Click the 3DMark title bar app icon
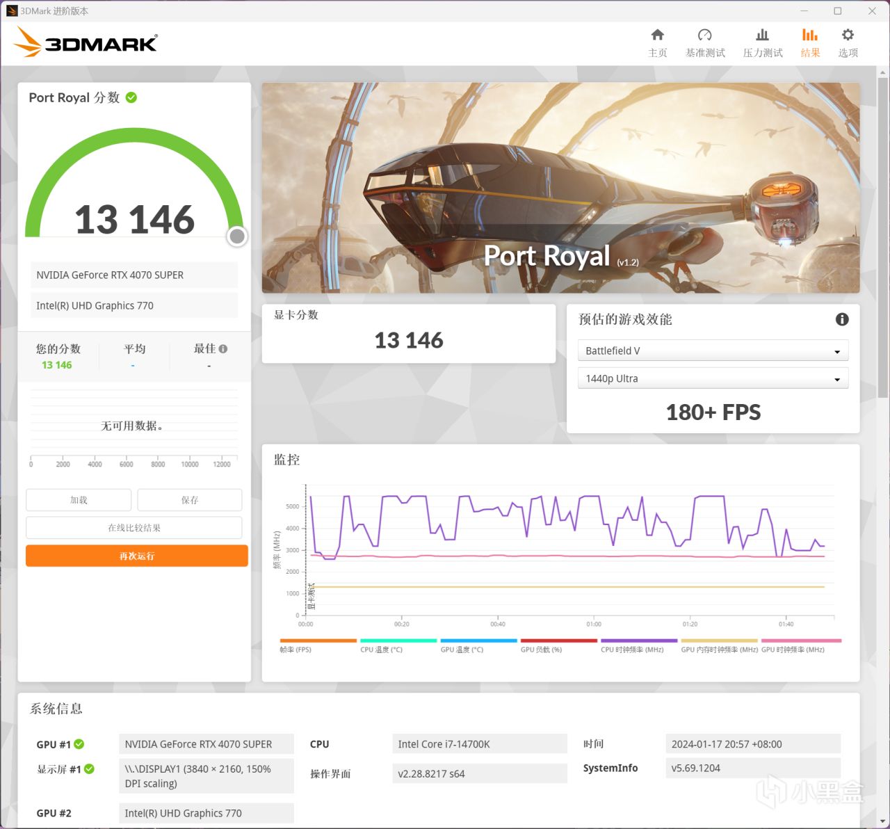The width and height of the screenshot is (890, 829). point(12,11)
